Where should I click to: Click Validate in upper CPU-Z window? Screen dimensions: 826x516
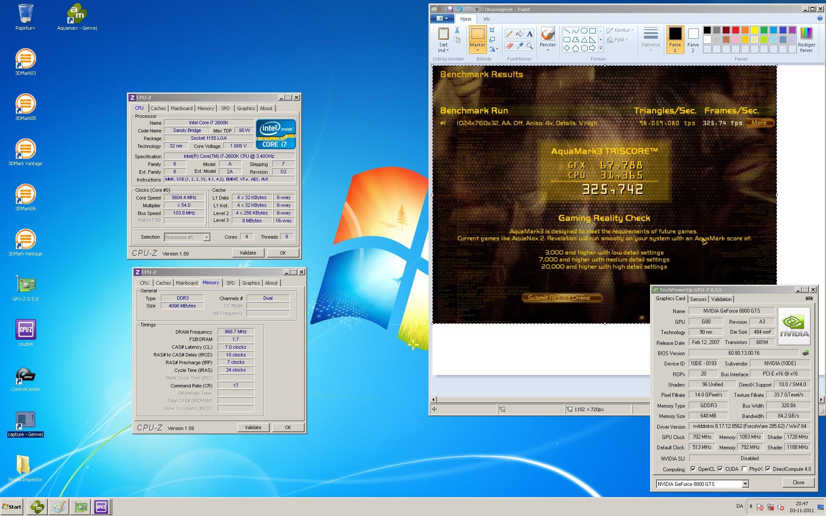(248, 253)
